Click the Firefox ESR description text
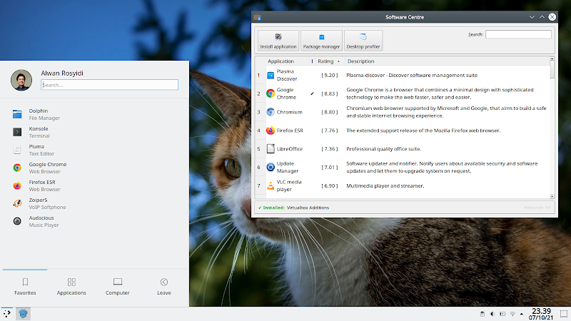The image size is (571, 321). (x=423, y=131)
